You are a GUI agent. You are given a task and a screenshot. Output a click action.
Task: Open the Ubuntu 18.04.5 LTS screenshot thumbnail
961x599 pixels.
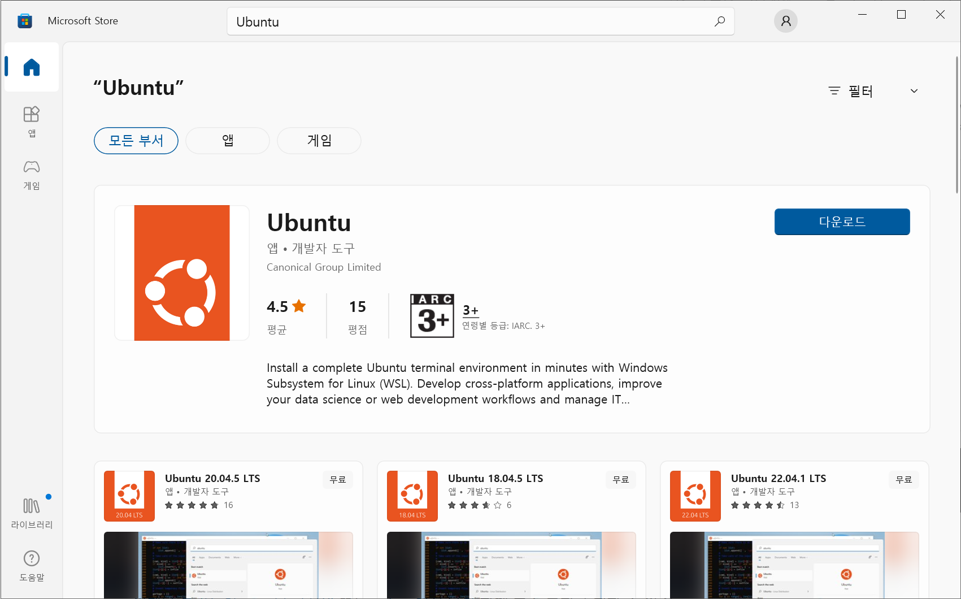coord(511,565)
